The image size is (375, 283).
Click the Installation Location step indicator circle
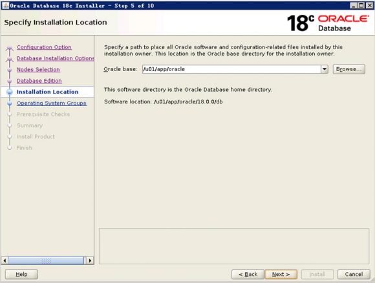10,92
